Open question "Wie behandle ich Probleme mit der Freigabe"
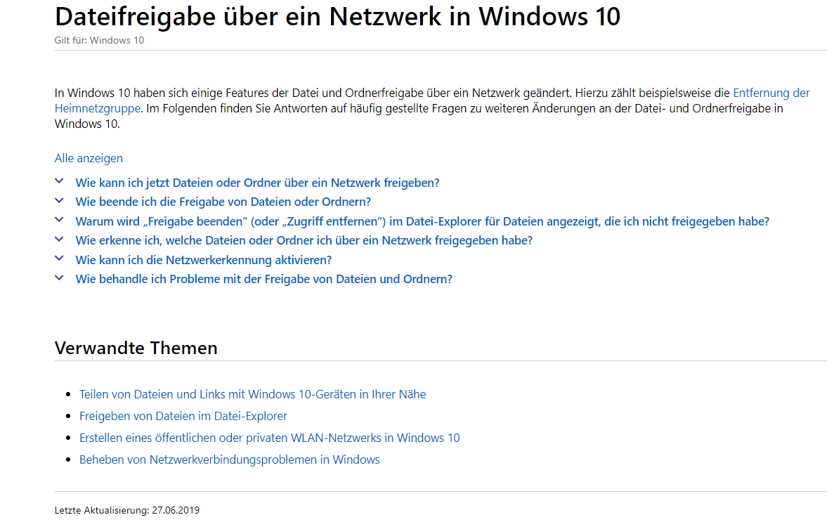The image size is (834, 522). click(x=263, y=280)
